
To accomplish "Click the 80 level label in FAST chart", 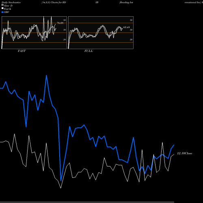I will pyautogui.click(x=65, y=20).
